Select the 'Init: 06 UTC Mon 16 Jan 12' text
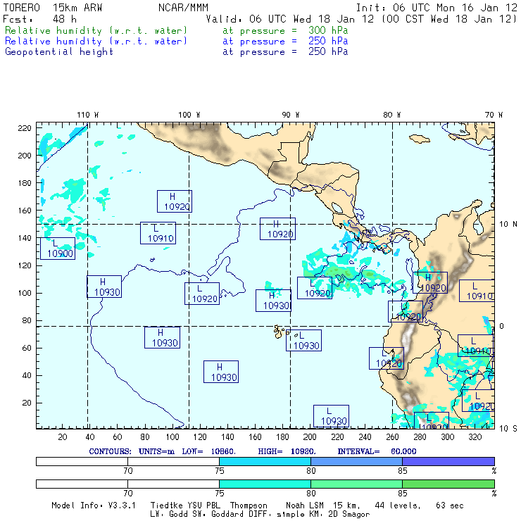 437,8
